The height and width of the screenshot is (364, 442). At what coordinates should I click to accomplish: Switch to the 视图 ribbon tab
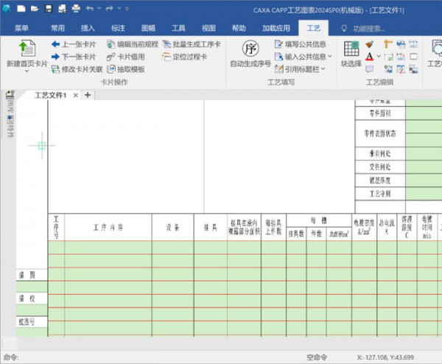(x=208, y=28)
